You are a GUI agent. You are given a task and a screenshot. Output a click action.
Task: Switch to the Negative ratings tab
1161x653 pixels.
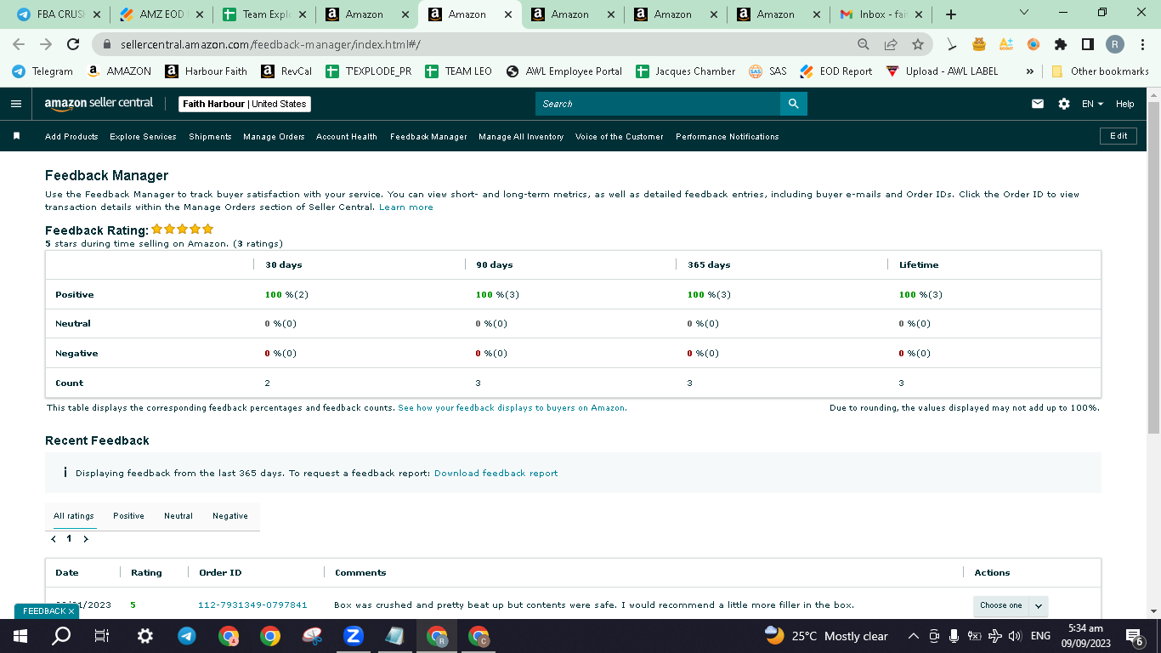pyautogui.click(x=230, y=516)
